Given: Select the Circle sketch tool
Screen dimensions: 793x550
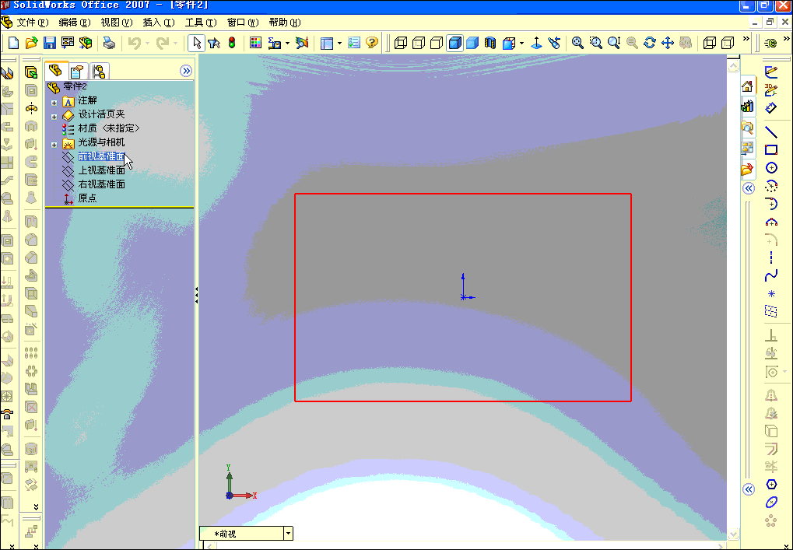Looking at the screenshot, I should [x=770, y=168].
